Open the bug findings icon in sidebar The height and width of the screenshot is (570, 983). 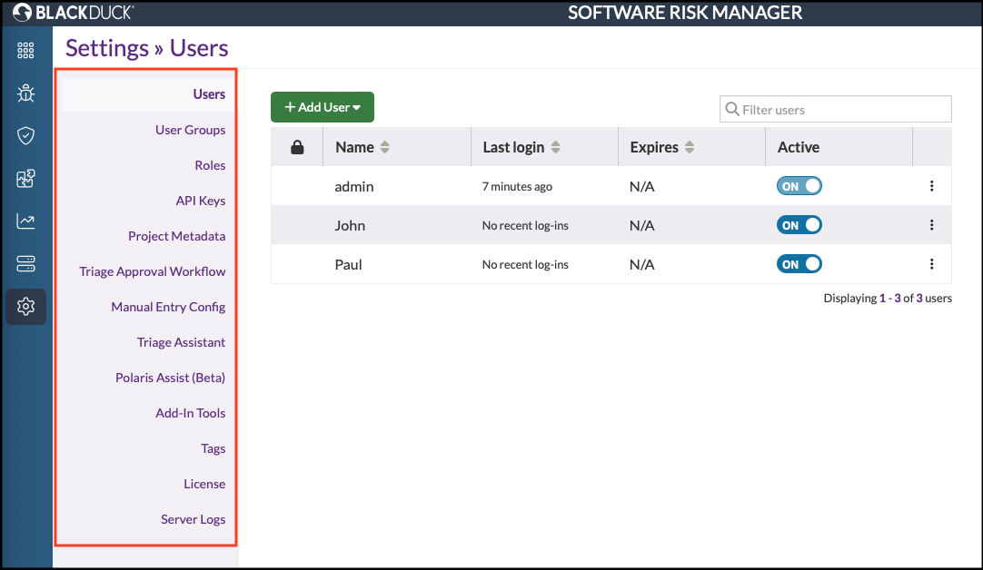tap(25, 93)
